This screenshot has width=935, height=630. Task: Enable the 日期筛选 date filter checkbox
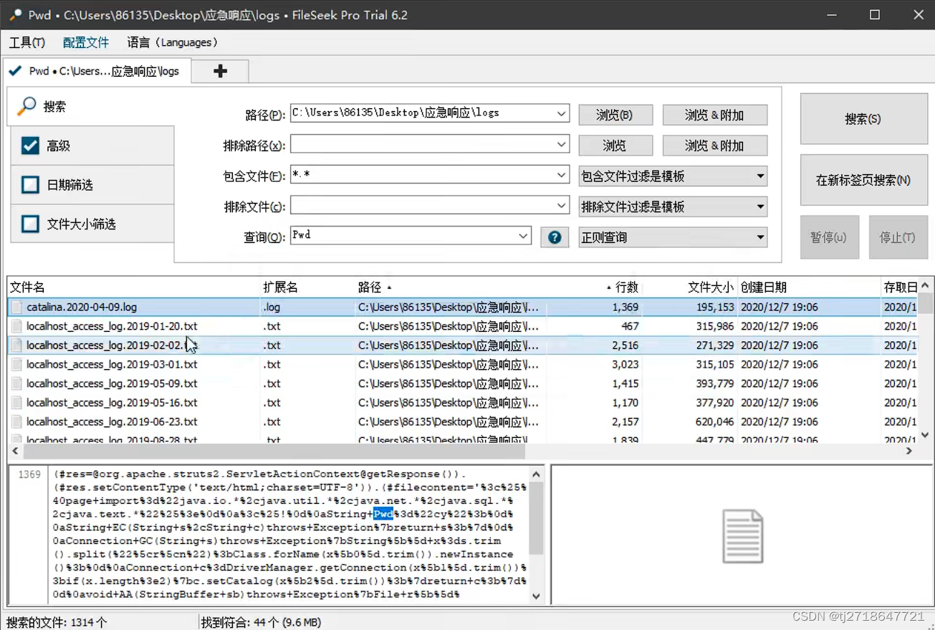coord(30,184)
